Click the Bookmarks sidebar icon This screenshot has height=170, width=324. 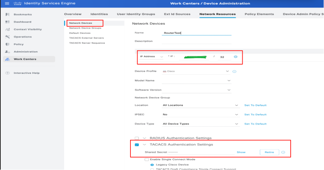[x=8, y=14]
